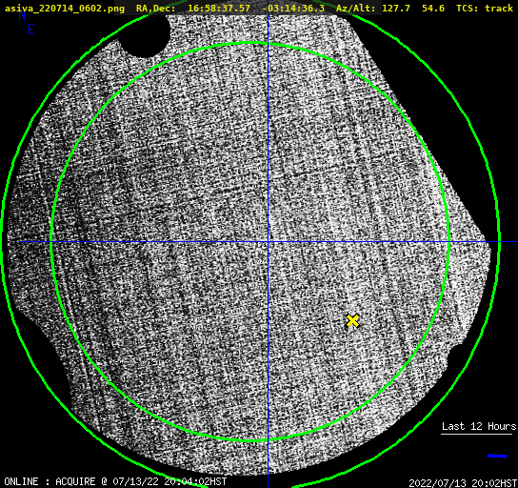
Task: Click the black circular mask at top
Action: (145, 34)
